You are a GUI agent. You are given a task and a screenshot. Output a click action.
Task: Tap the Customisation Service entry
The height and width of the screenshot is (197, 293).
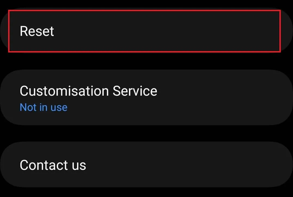point(146,98)
